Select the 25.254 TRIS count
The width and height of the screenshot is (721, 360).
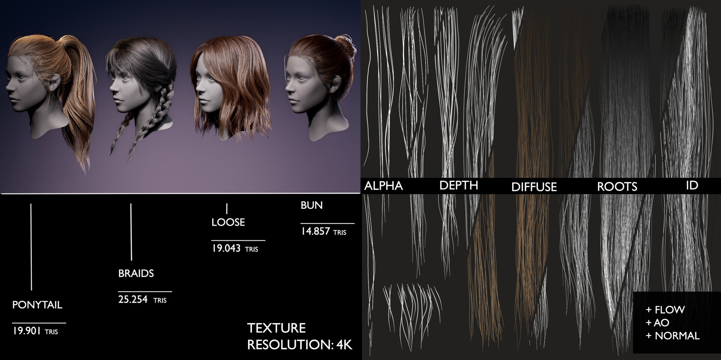click(142, 300)
